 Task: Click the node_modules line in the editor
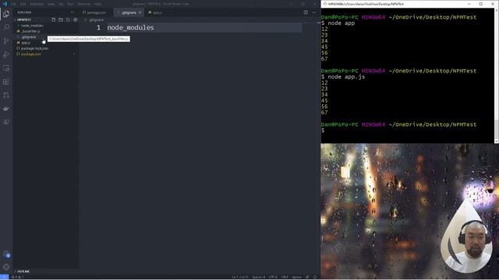click(130, 28)
